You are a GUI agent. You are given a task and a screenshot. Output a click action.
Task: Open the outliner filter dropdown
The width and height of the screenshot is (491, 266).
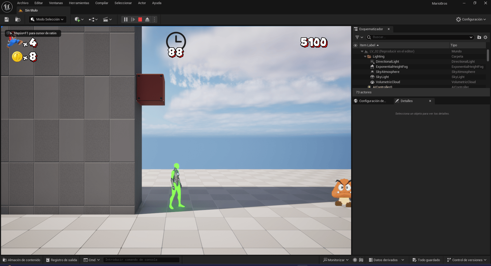[359, 37]
